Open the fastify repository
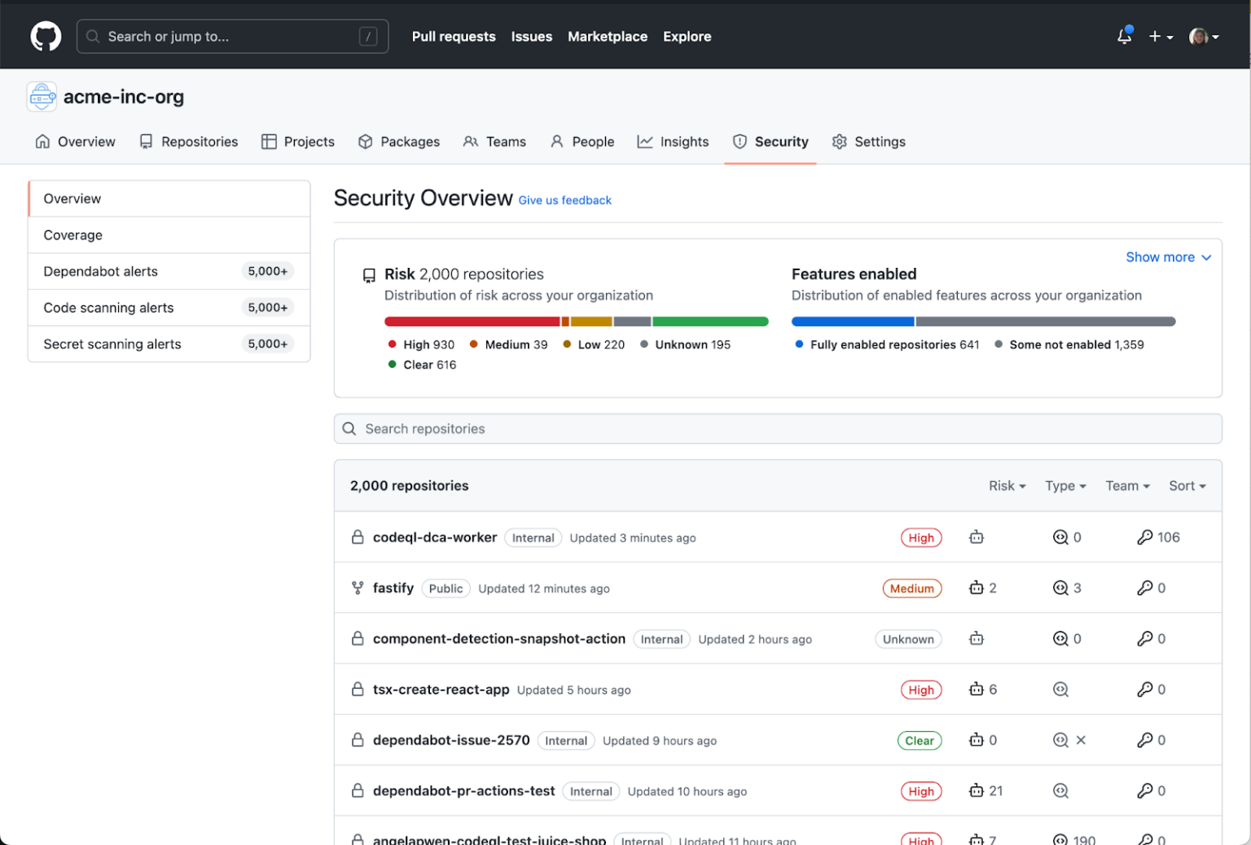This screenshot has height=845, width=1251. point(393,588)
